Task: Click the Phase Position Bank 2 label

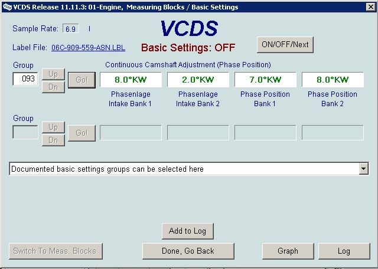Action: tap(333, 99)
